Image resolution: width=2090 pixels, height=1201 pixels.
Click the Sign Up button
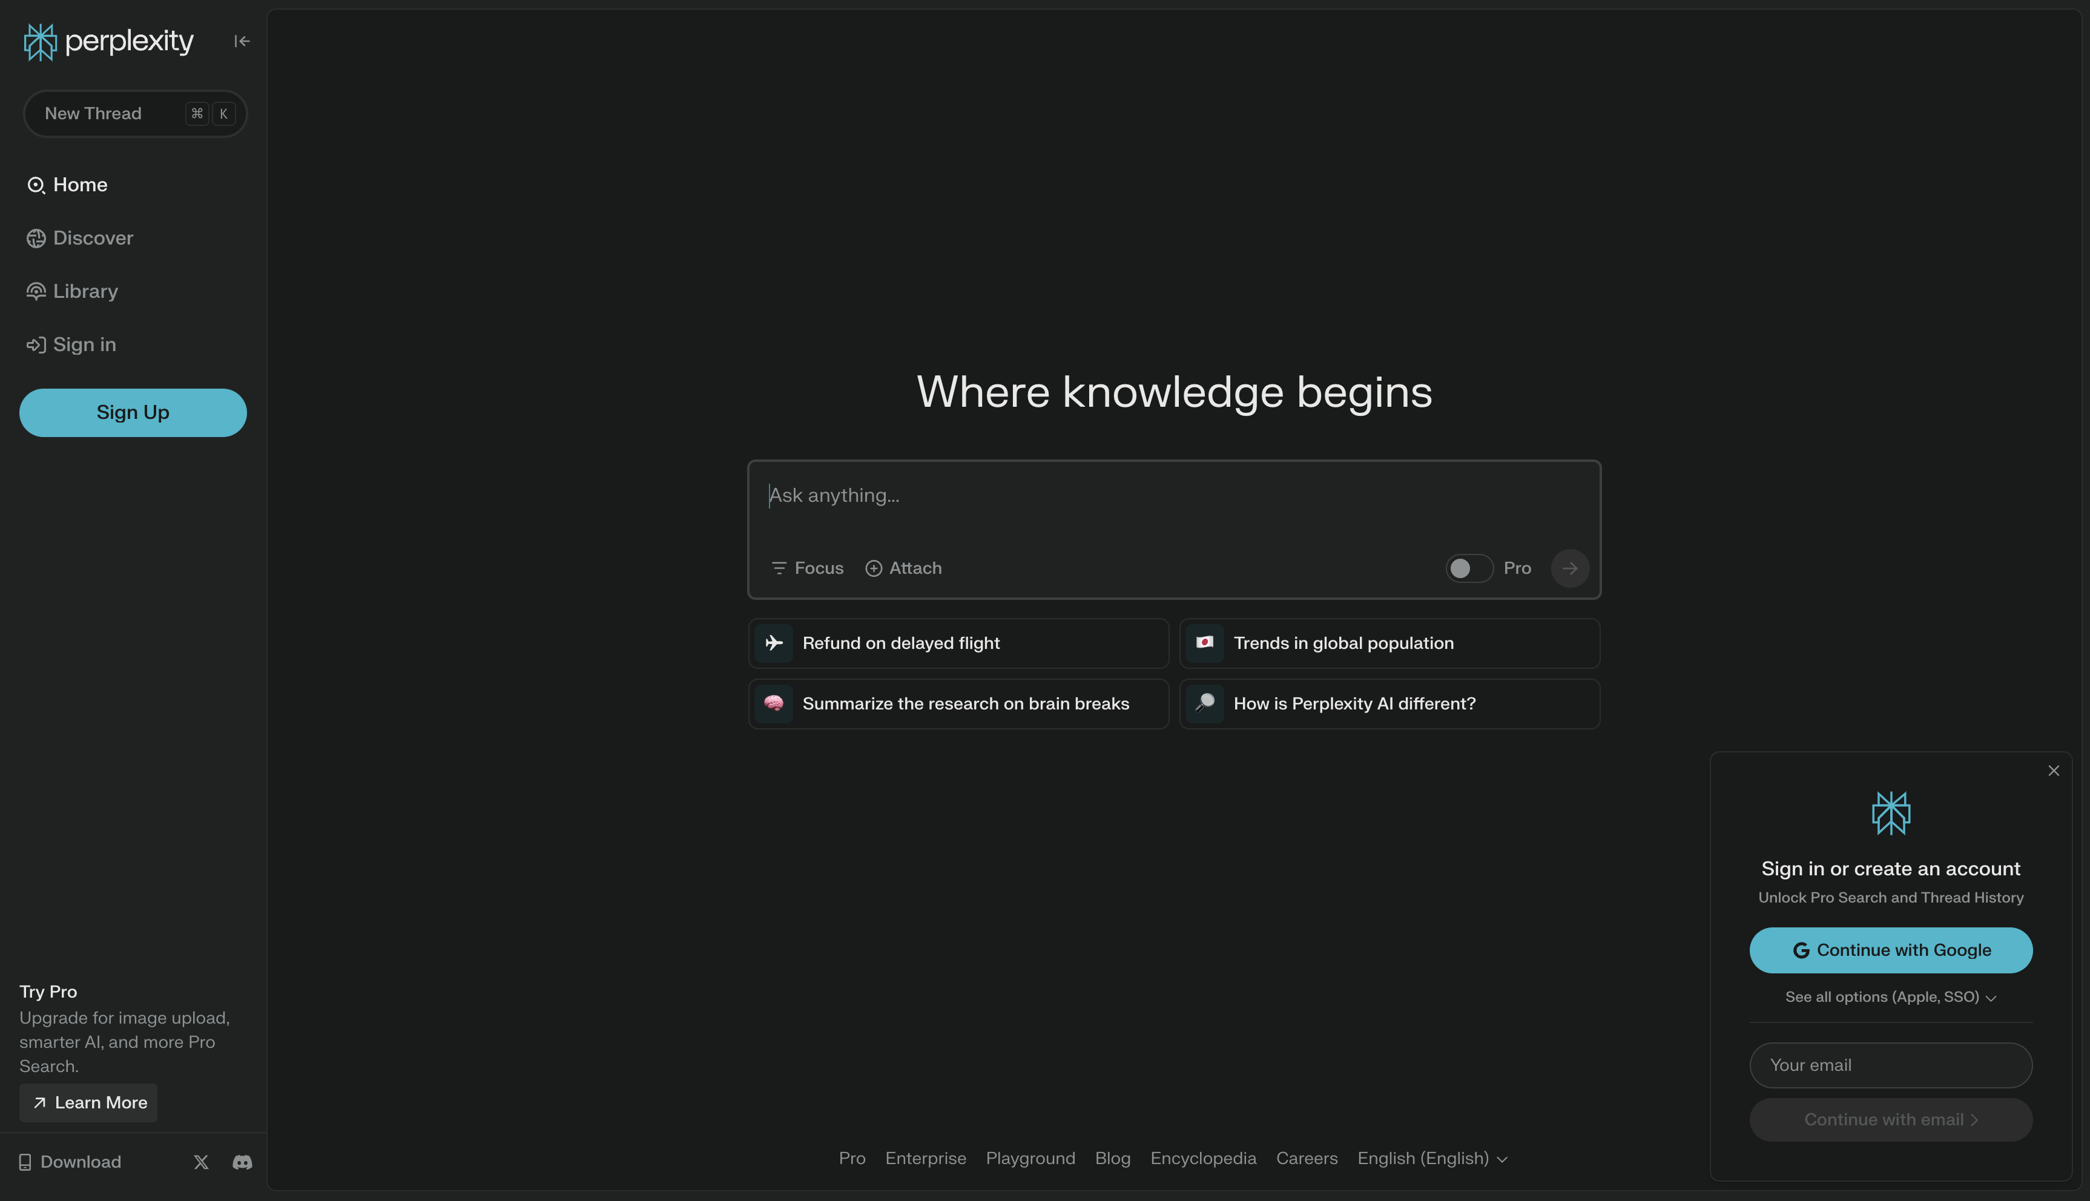(133, 412)
